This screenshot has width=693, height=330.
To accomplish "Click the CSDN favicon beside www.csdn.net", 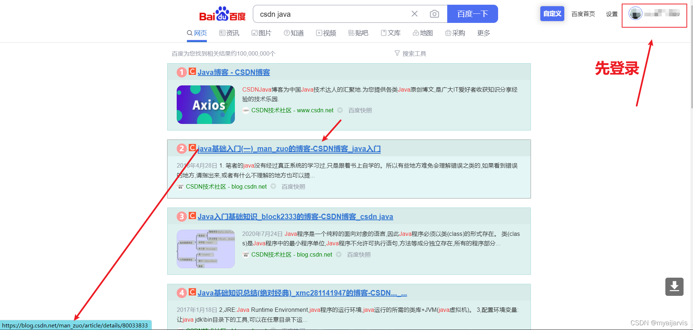I will coord(245,110).
